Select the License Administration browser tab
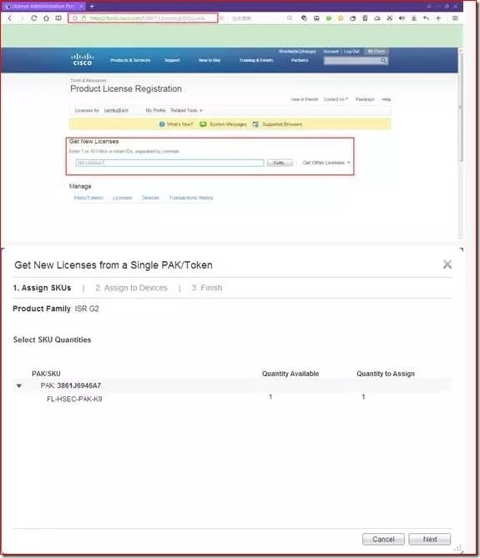 [x=43, y=6]
